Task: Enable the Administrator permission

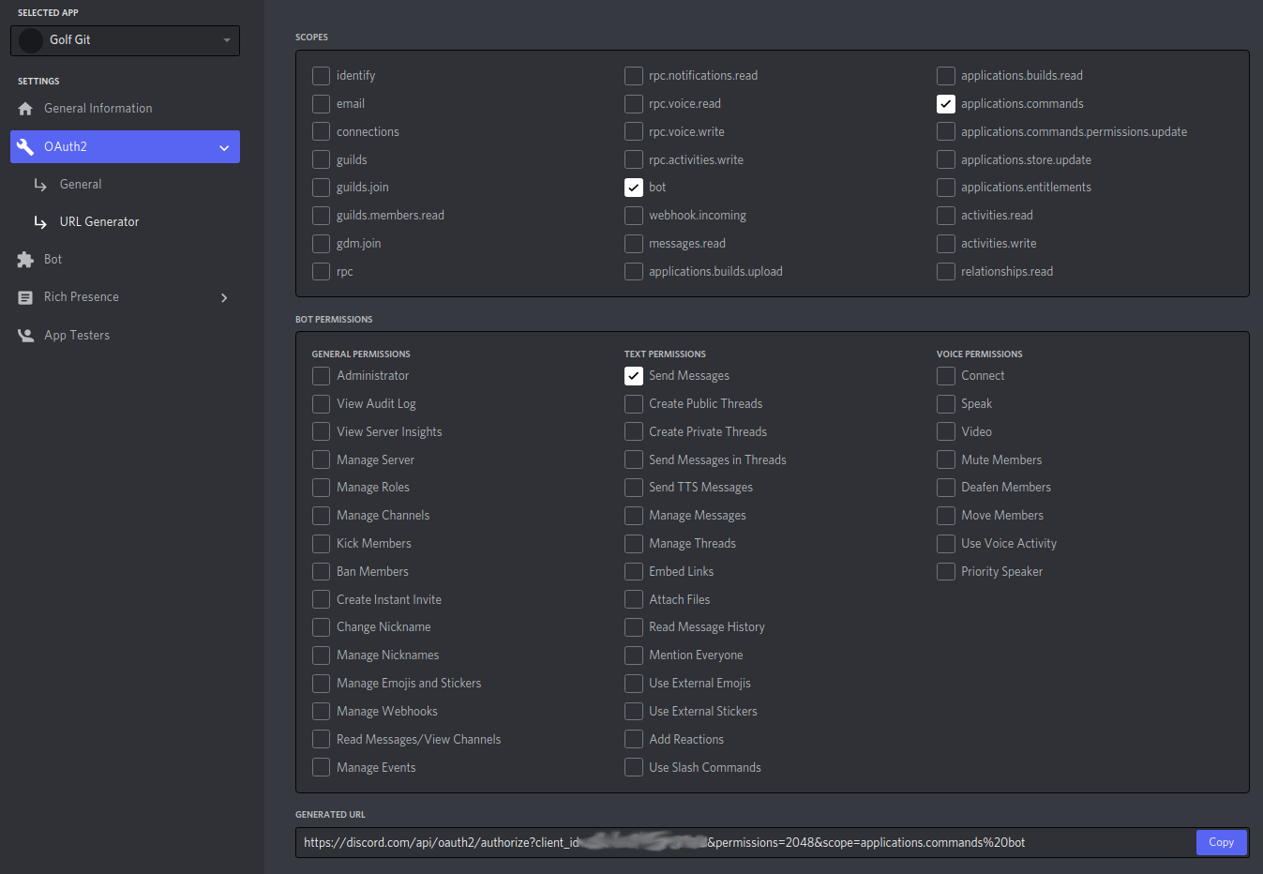Action: point(322,376)
